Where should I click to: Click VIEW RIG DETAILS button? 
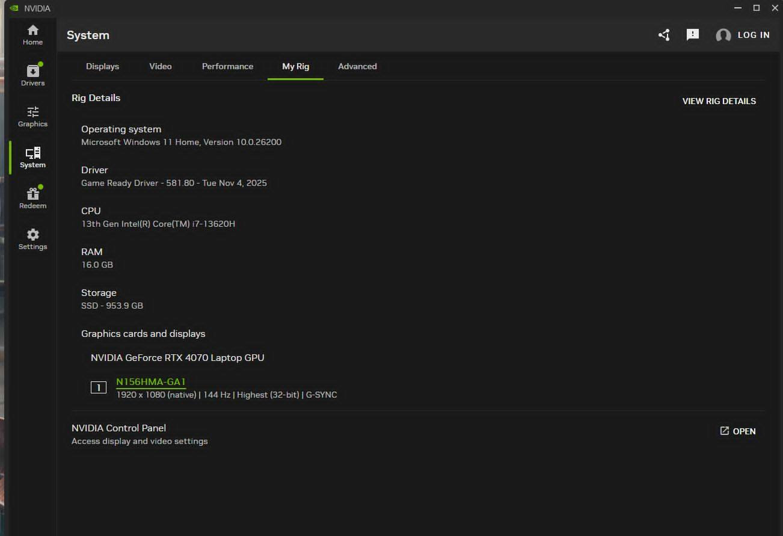pos(719,101)
